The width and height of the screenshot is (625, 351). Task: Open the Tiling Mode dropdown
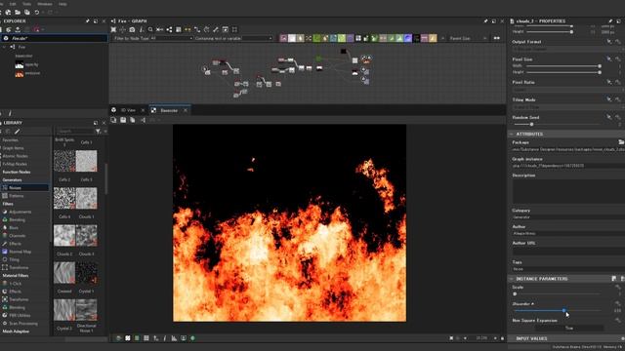[567, 107]
